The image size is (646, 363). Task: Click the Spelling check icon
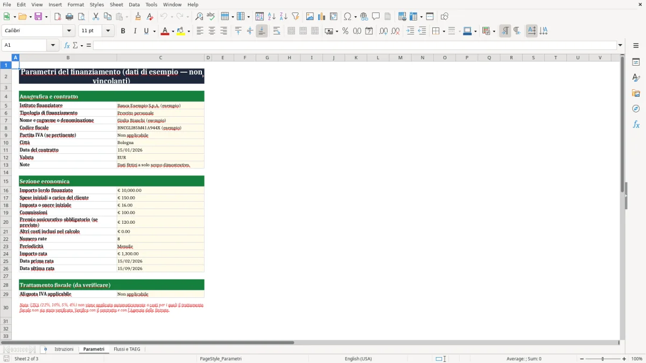click(x=211, y=17)
